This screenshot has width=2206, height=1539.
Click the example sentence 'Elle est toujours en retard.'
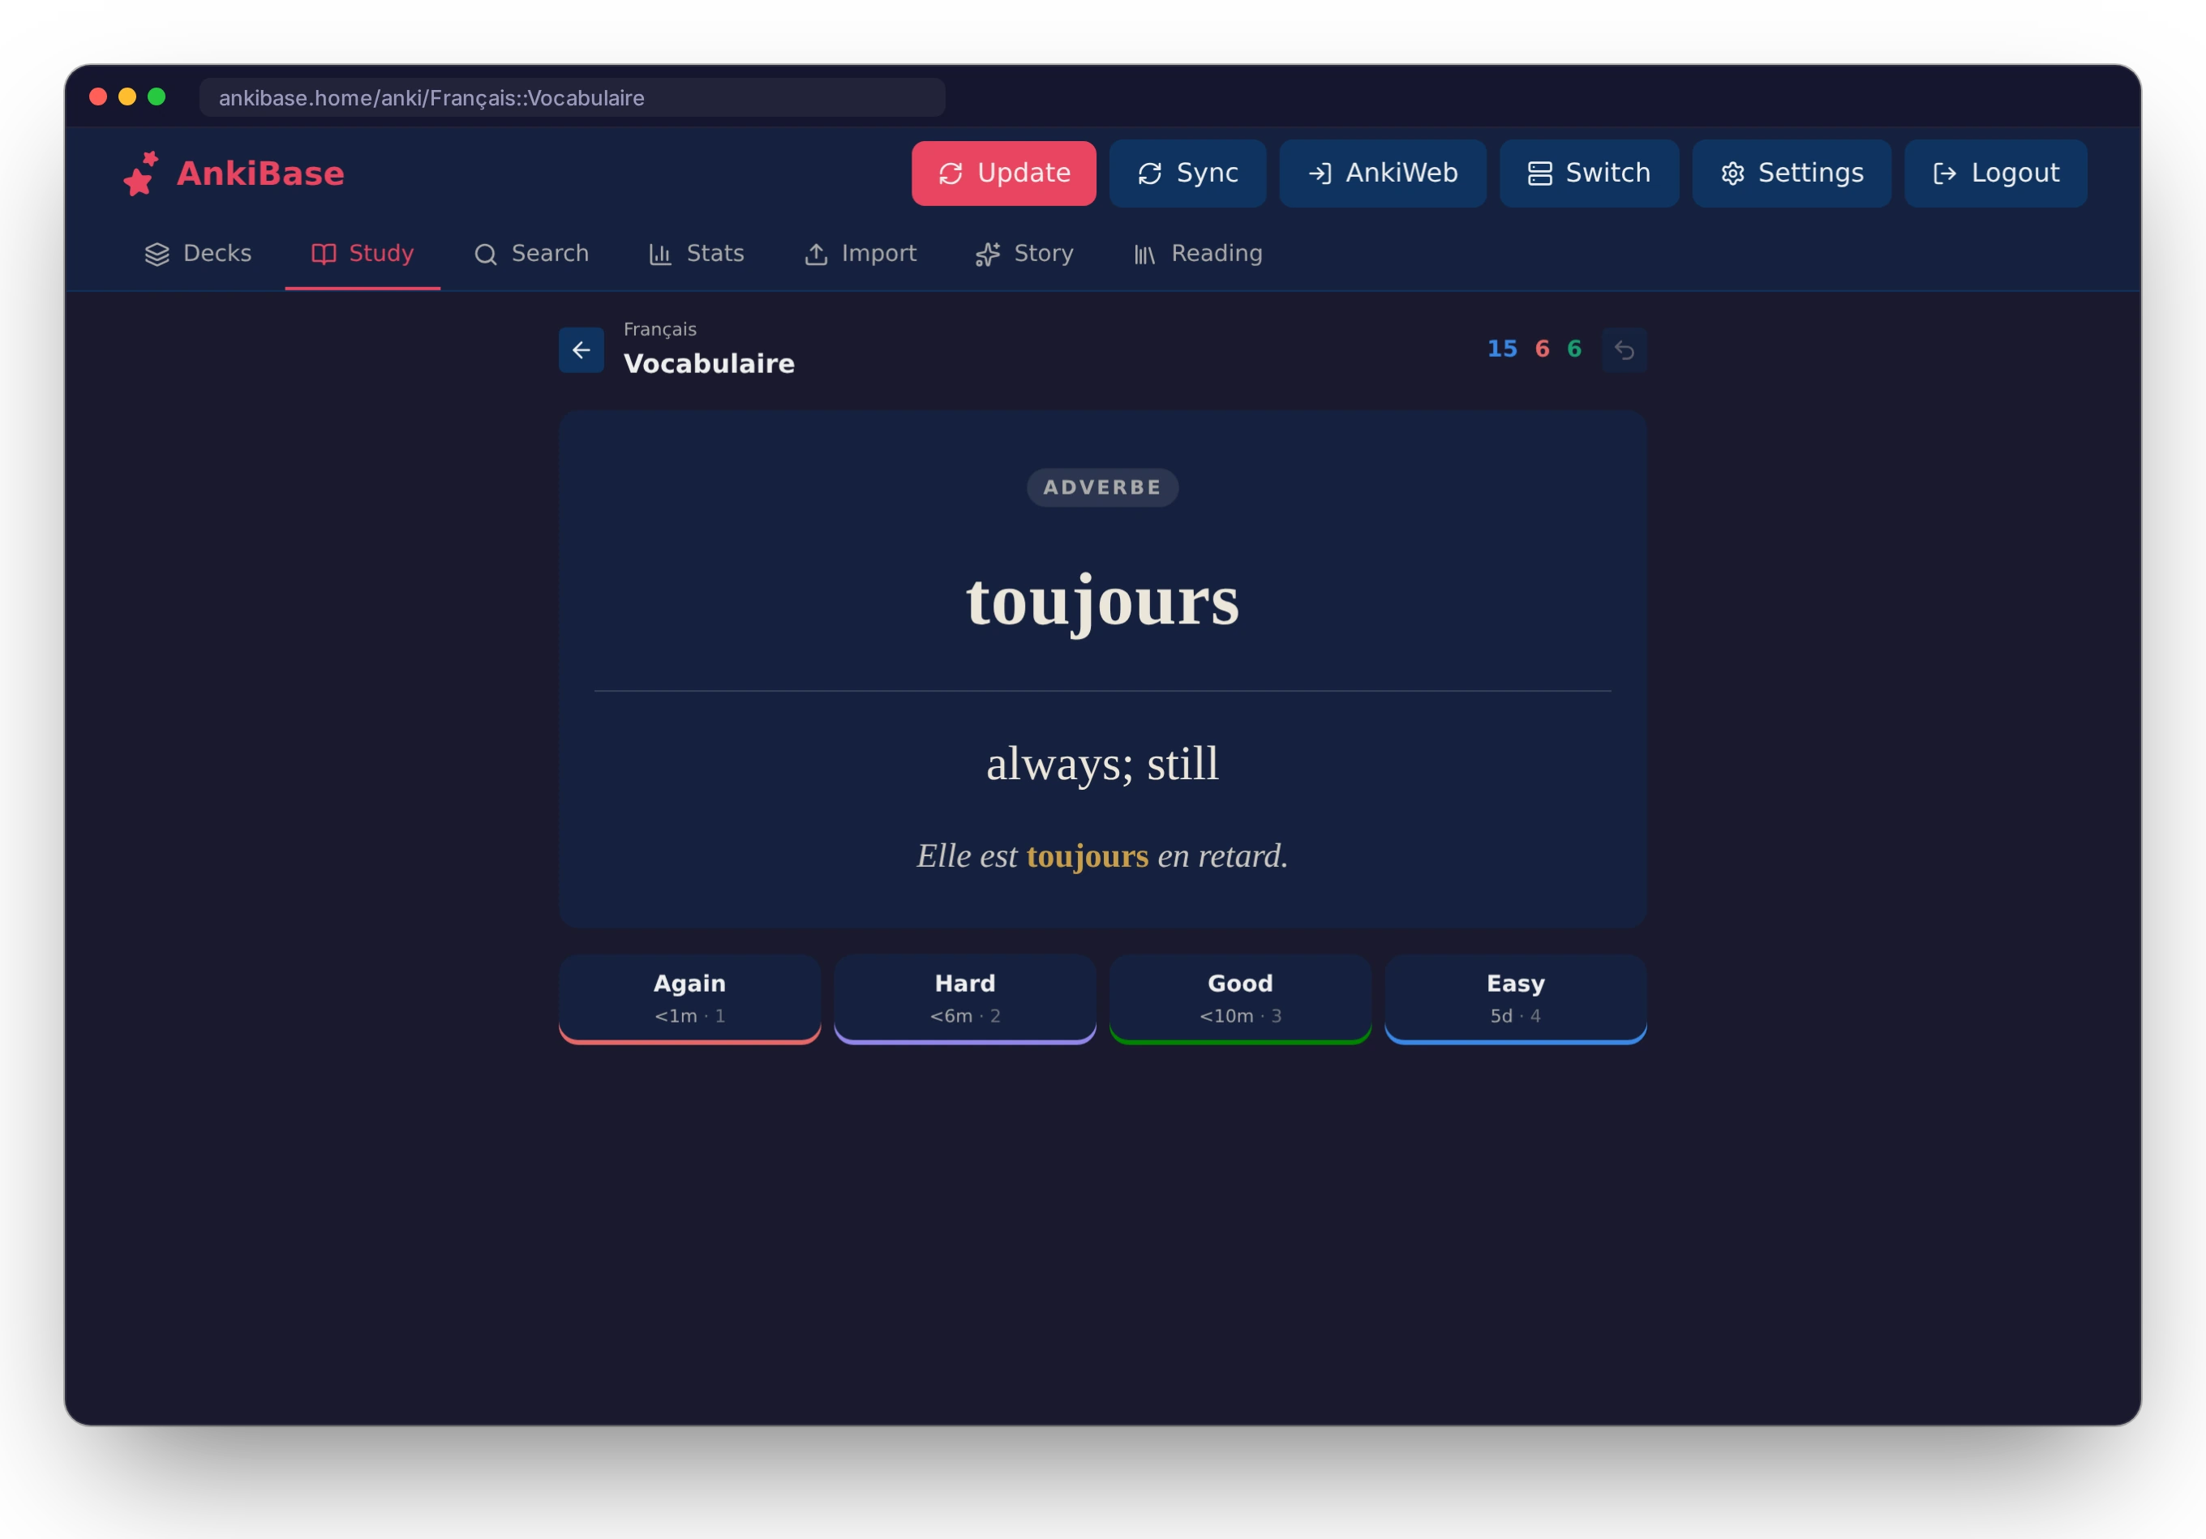(x=1102, y=856)
